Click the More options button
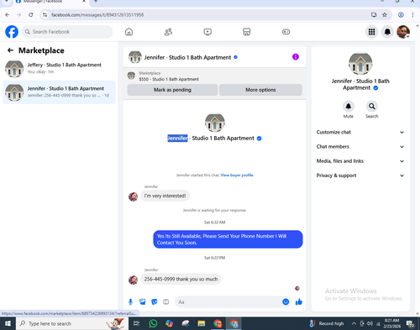The width and height of the screenshot is (420, 330). 260,90
